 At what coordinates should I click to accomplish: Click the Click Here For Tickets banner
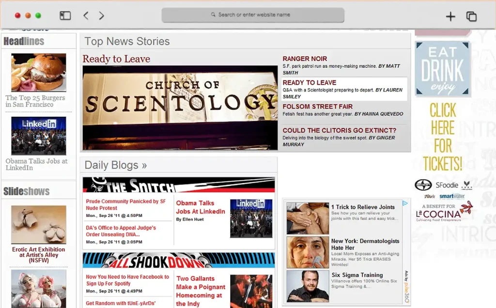coord(443,137)
